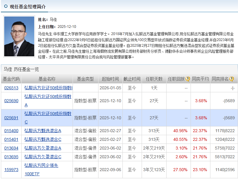The image size is (238, 181).
Task: Open fund code 159973 link
Action: [x=11, y=170]
